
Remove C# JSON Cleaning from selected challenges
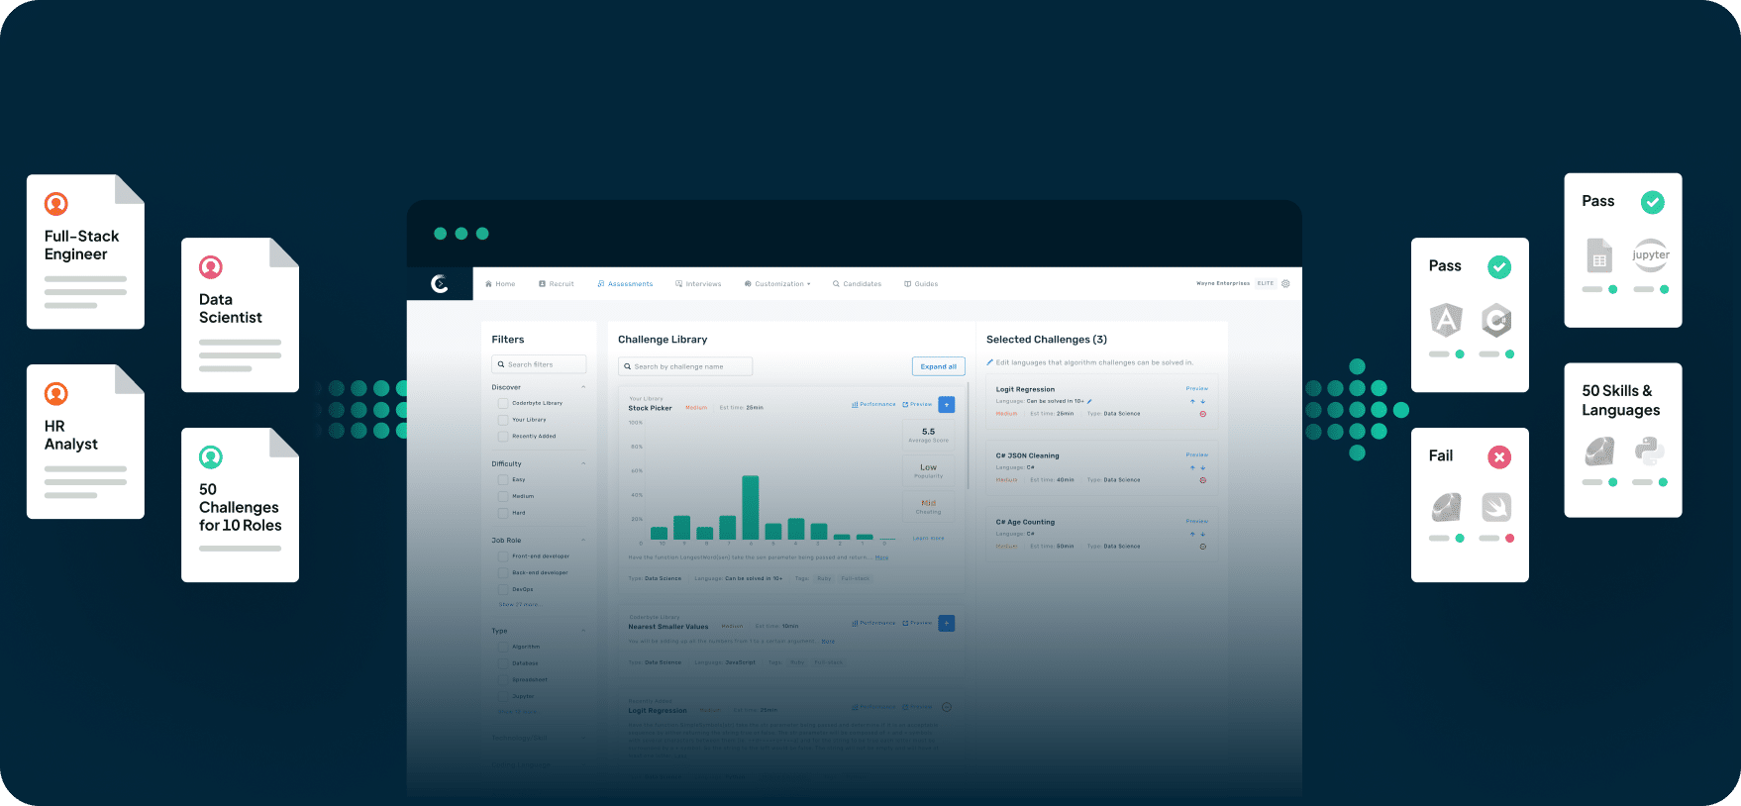[1203, 480]
